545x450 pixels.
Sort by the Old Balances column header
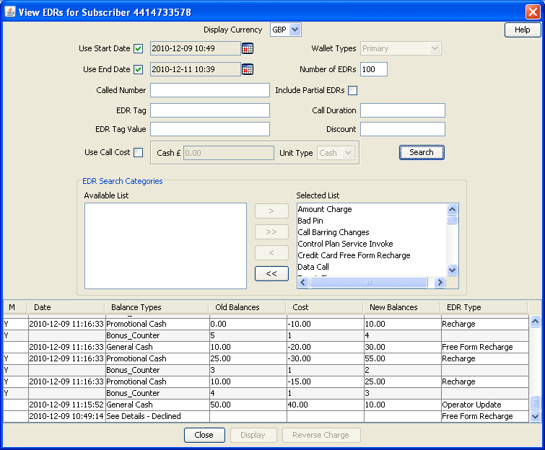(237, 307)
